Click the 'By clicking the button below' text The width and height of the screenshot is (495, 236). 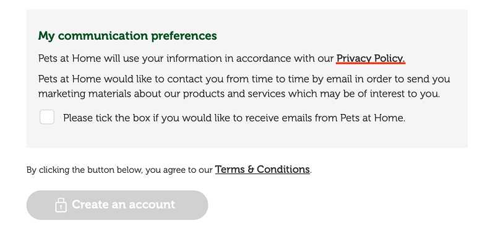tap(85, 170)
